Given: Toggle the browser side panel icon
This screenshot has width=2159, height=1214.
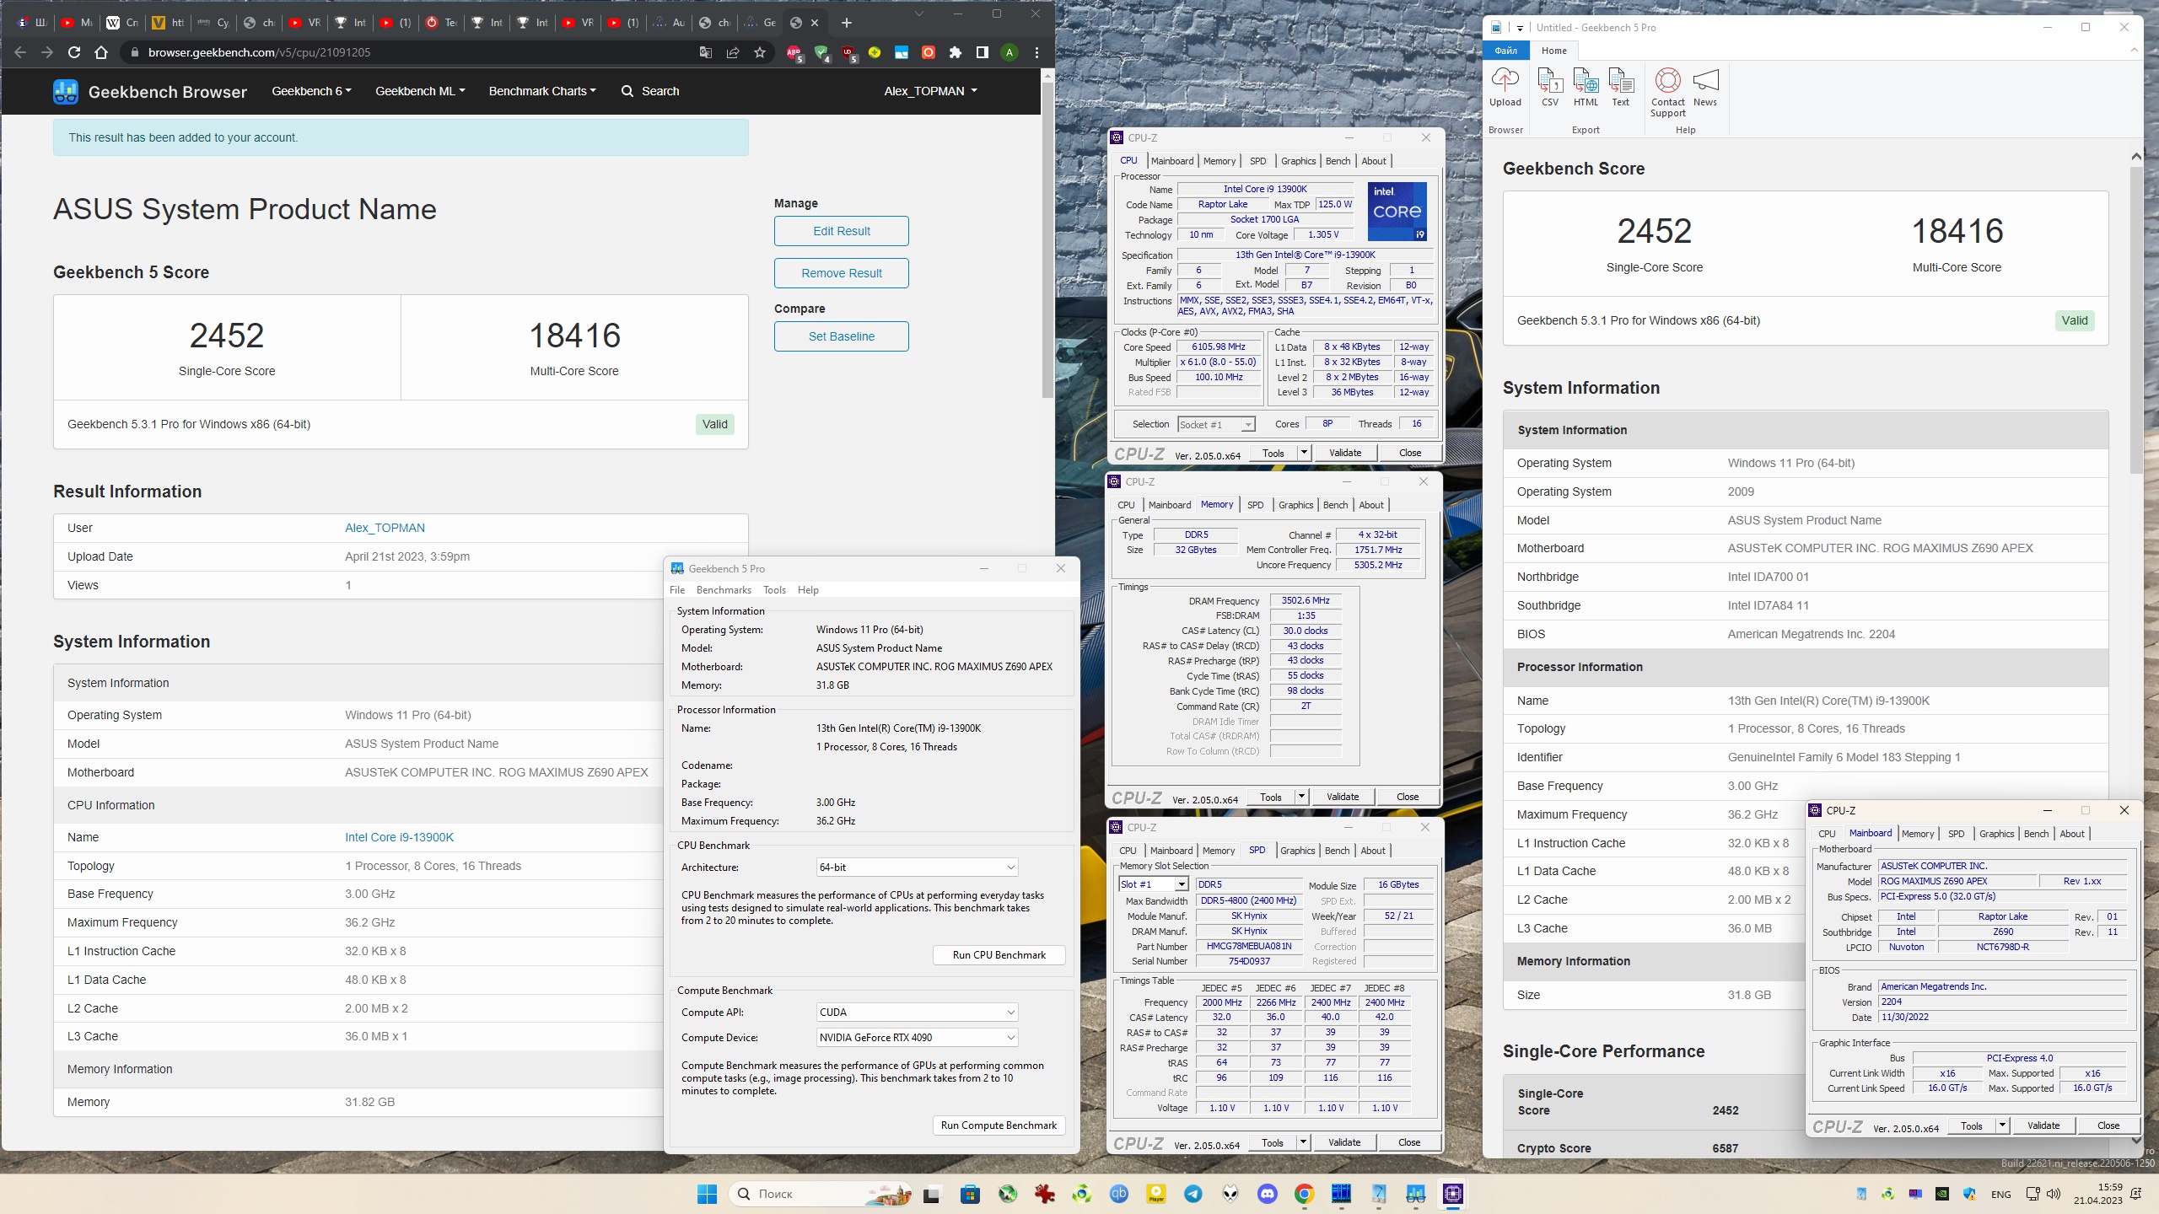Looking at the screenshot, I should [982, 52].
